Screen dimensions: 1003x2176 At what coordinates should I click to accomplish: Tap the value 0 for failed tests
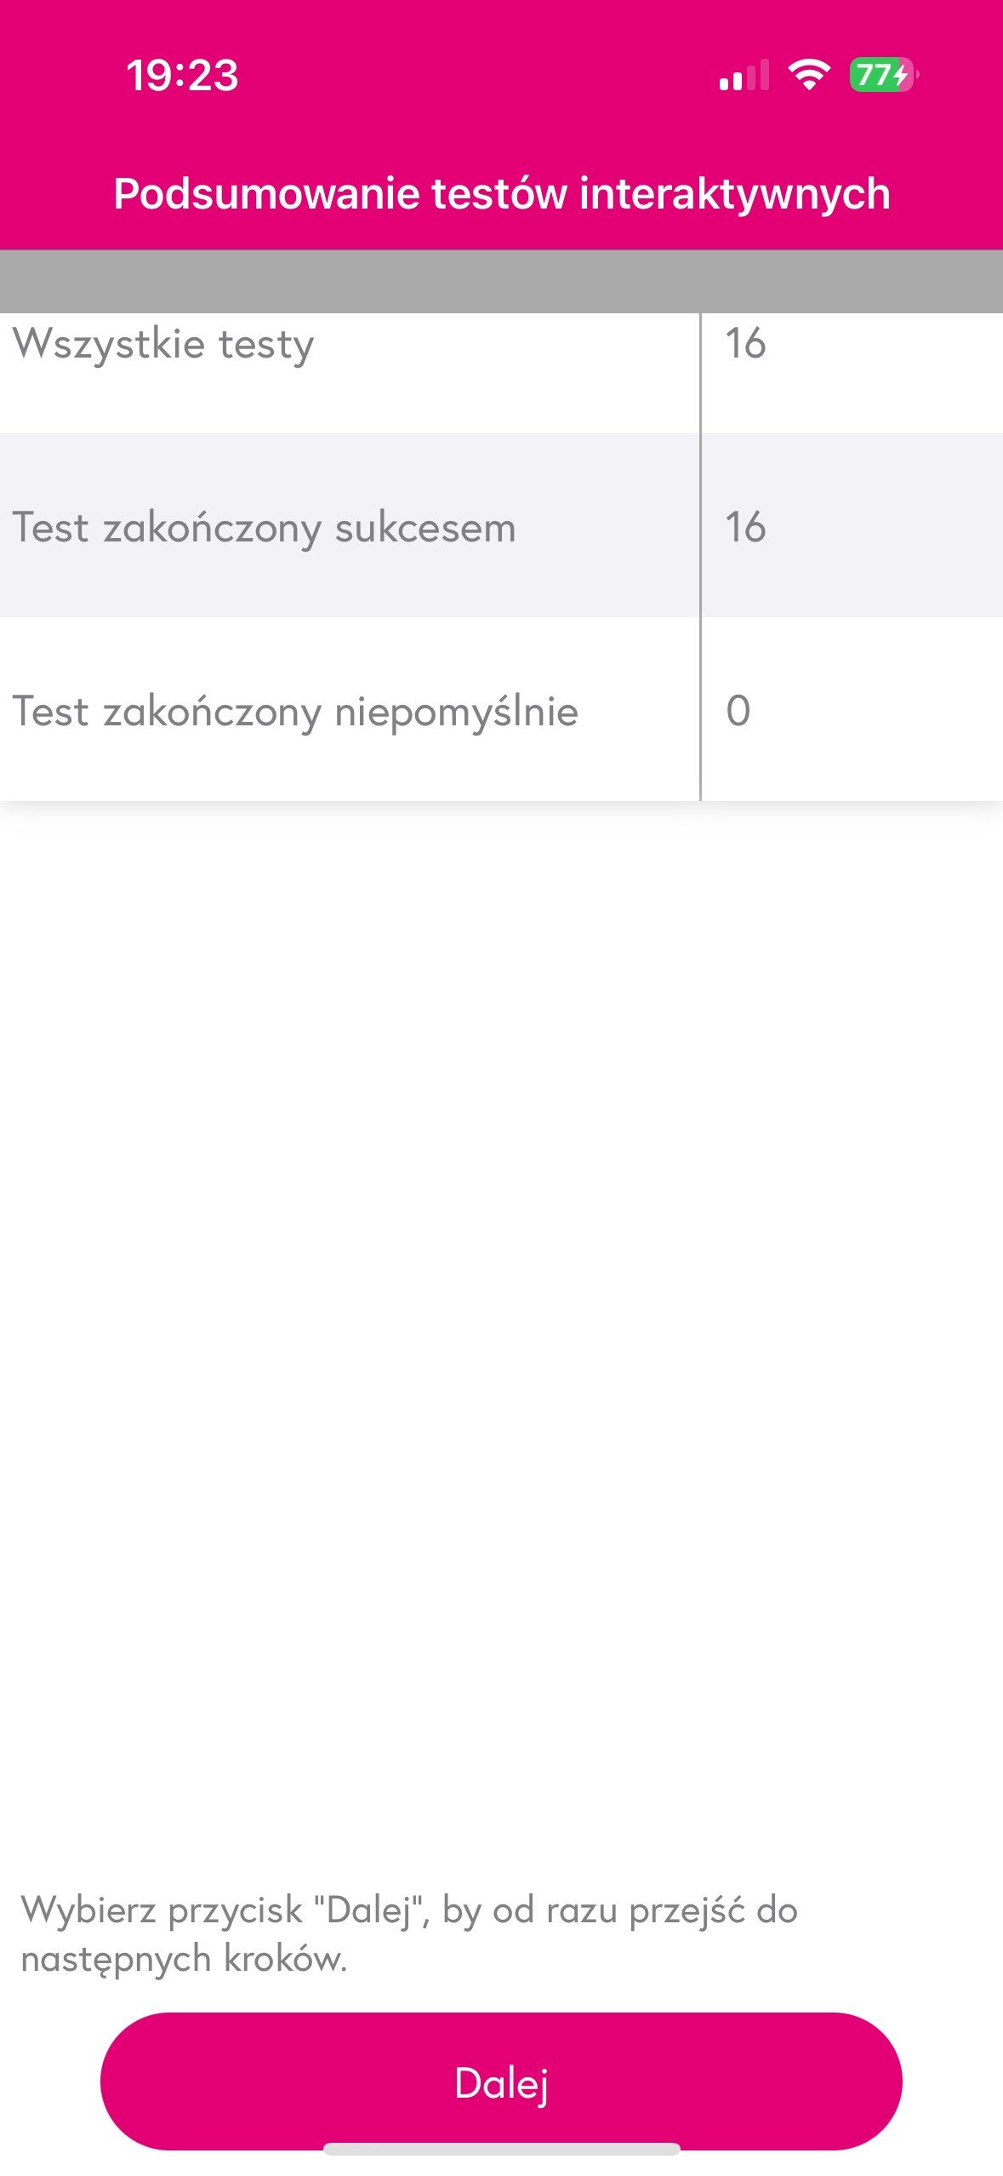738,711
